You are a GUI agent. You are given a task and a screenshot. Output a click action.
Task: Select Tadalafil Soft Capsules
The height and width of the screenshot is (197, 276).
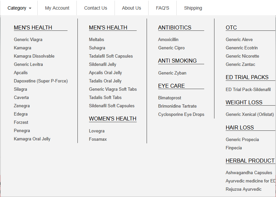click(x=111, y=56)
